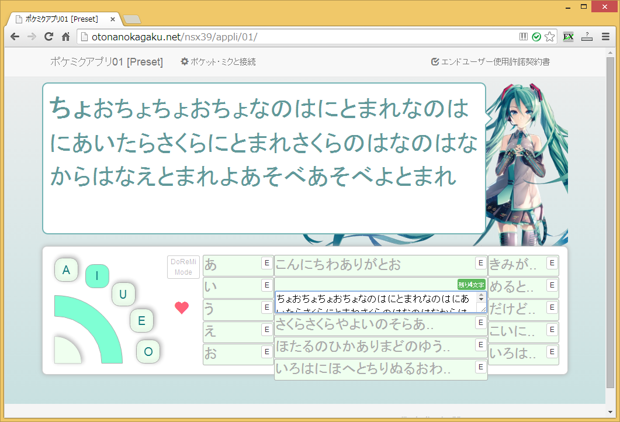Edit ほたるのひか lyric with its E button
This screenshot has height=422, width=620.
(x=481, y=345)
